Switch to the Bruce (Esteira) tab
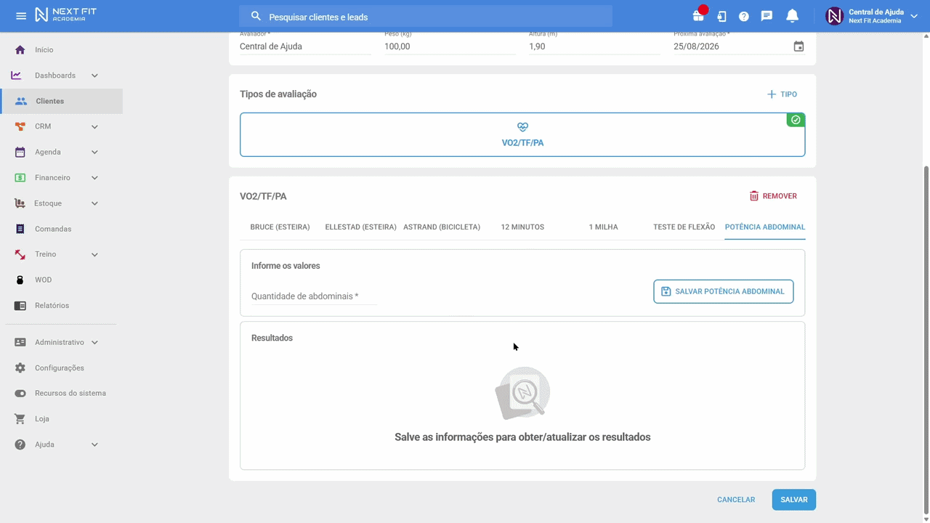The image size is (930, 523). pos(280,227)
